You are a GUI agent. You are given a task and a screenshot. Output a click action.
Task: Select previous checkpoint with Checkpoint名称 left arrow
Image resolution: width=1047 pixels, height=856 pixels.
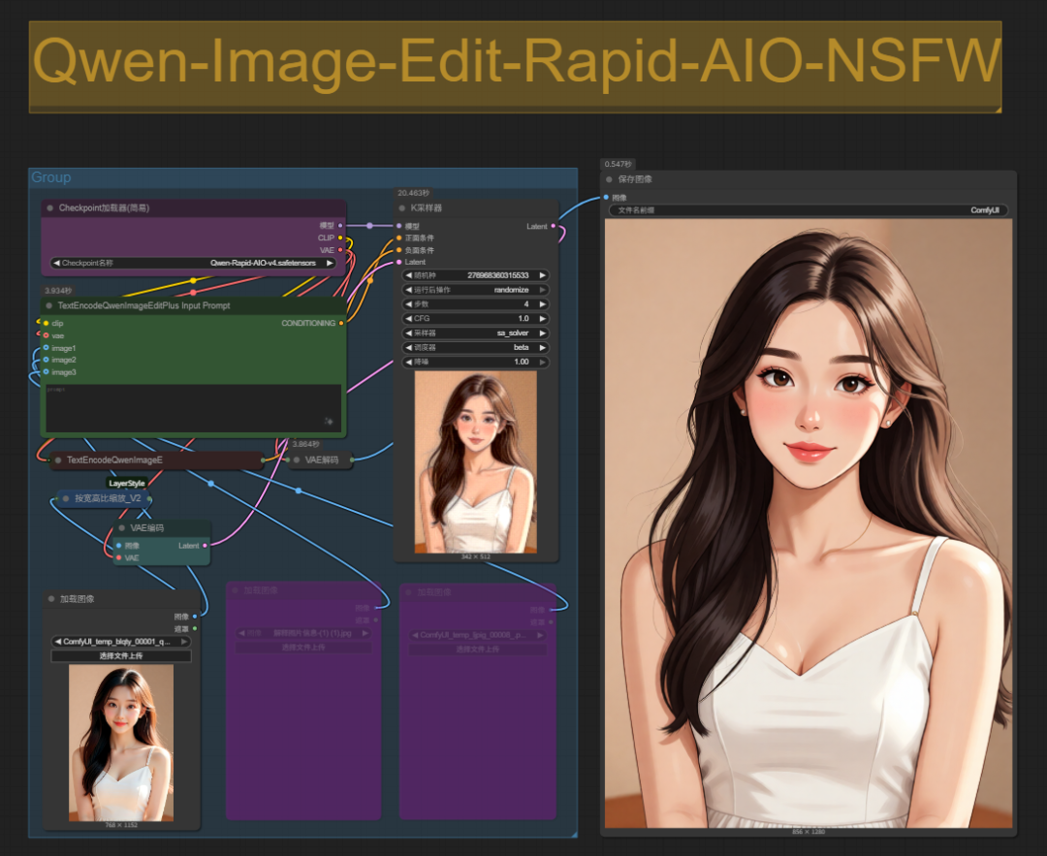[x=57, y=263]
